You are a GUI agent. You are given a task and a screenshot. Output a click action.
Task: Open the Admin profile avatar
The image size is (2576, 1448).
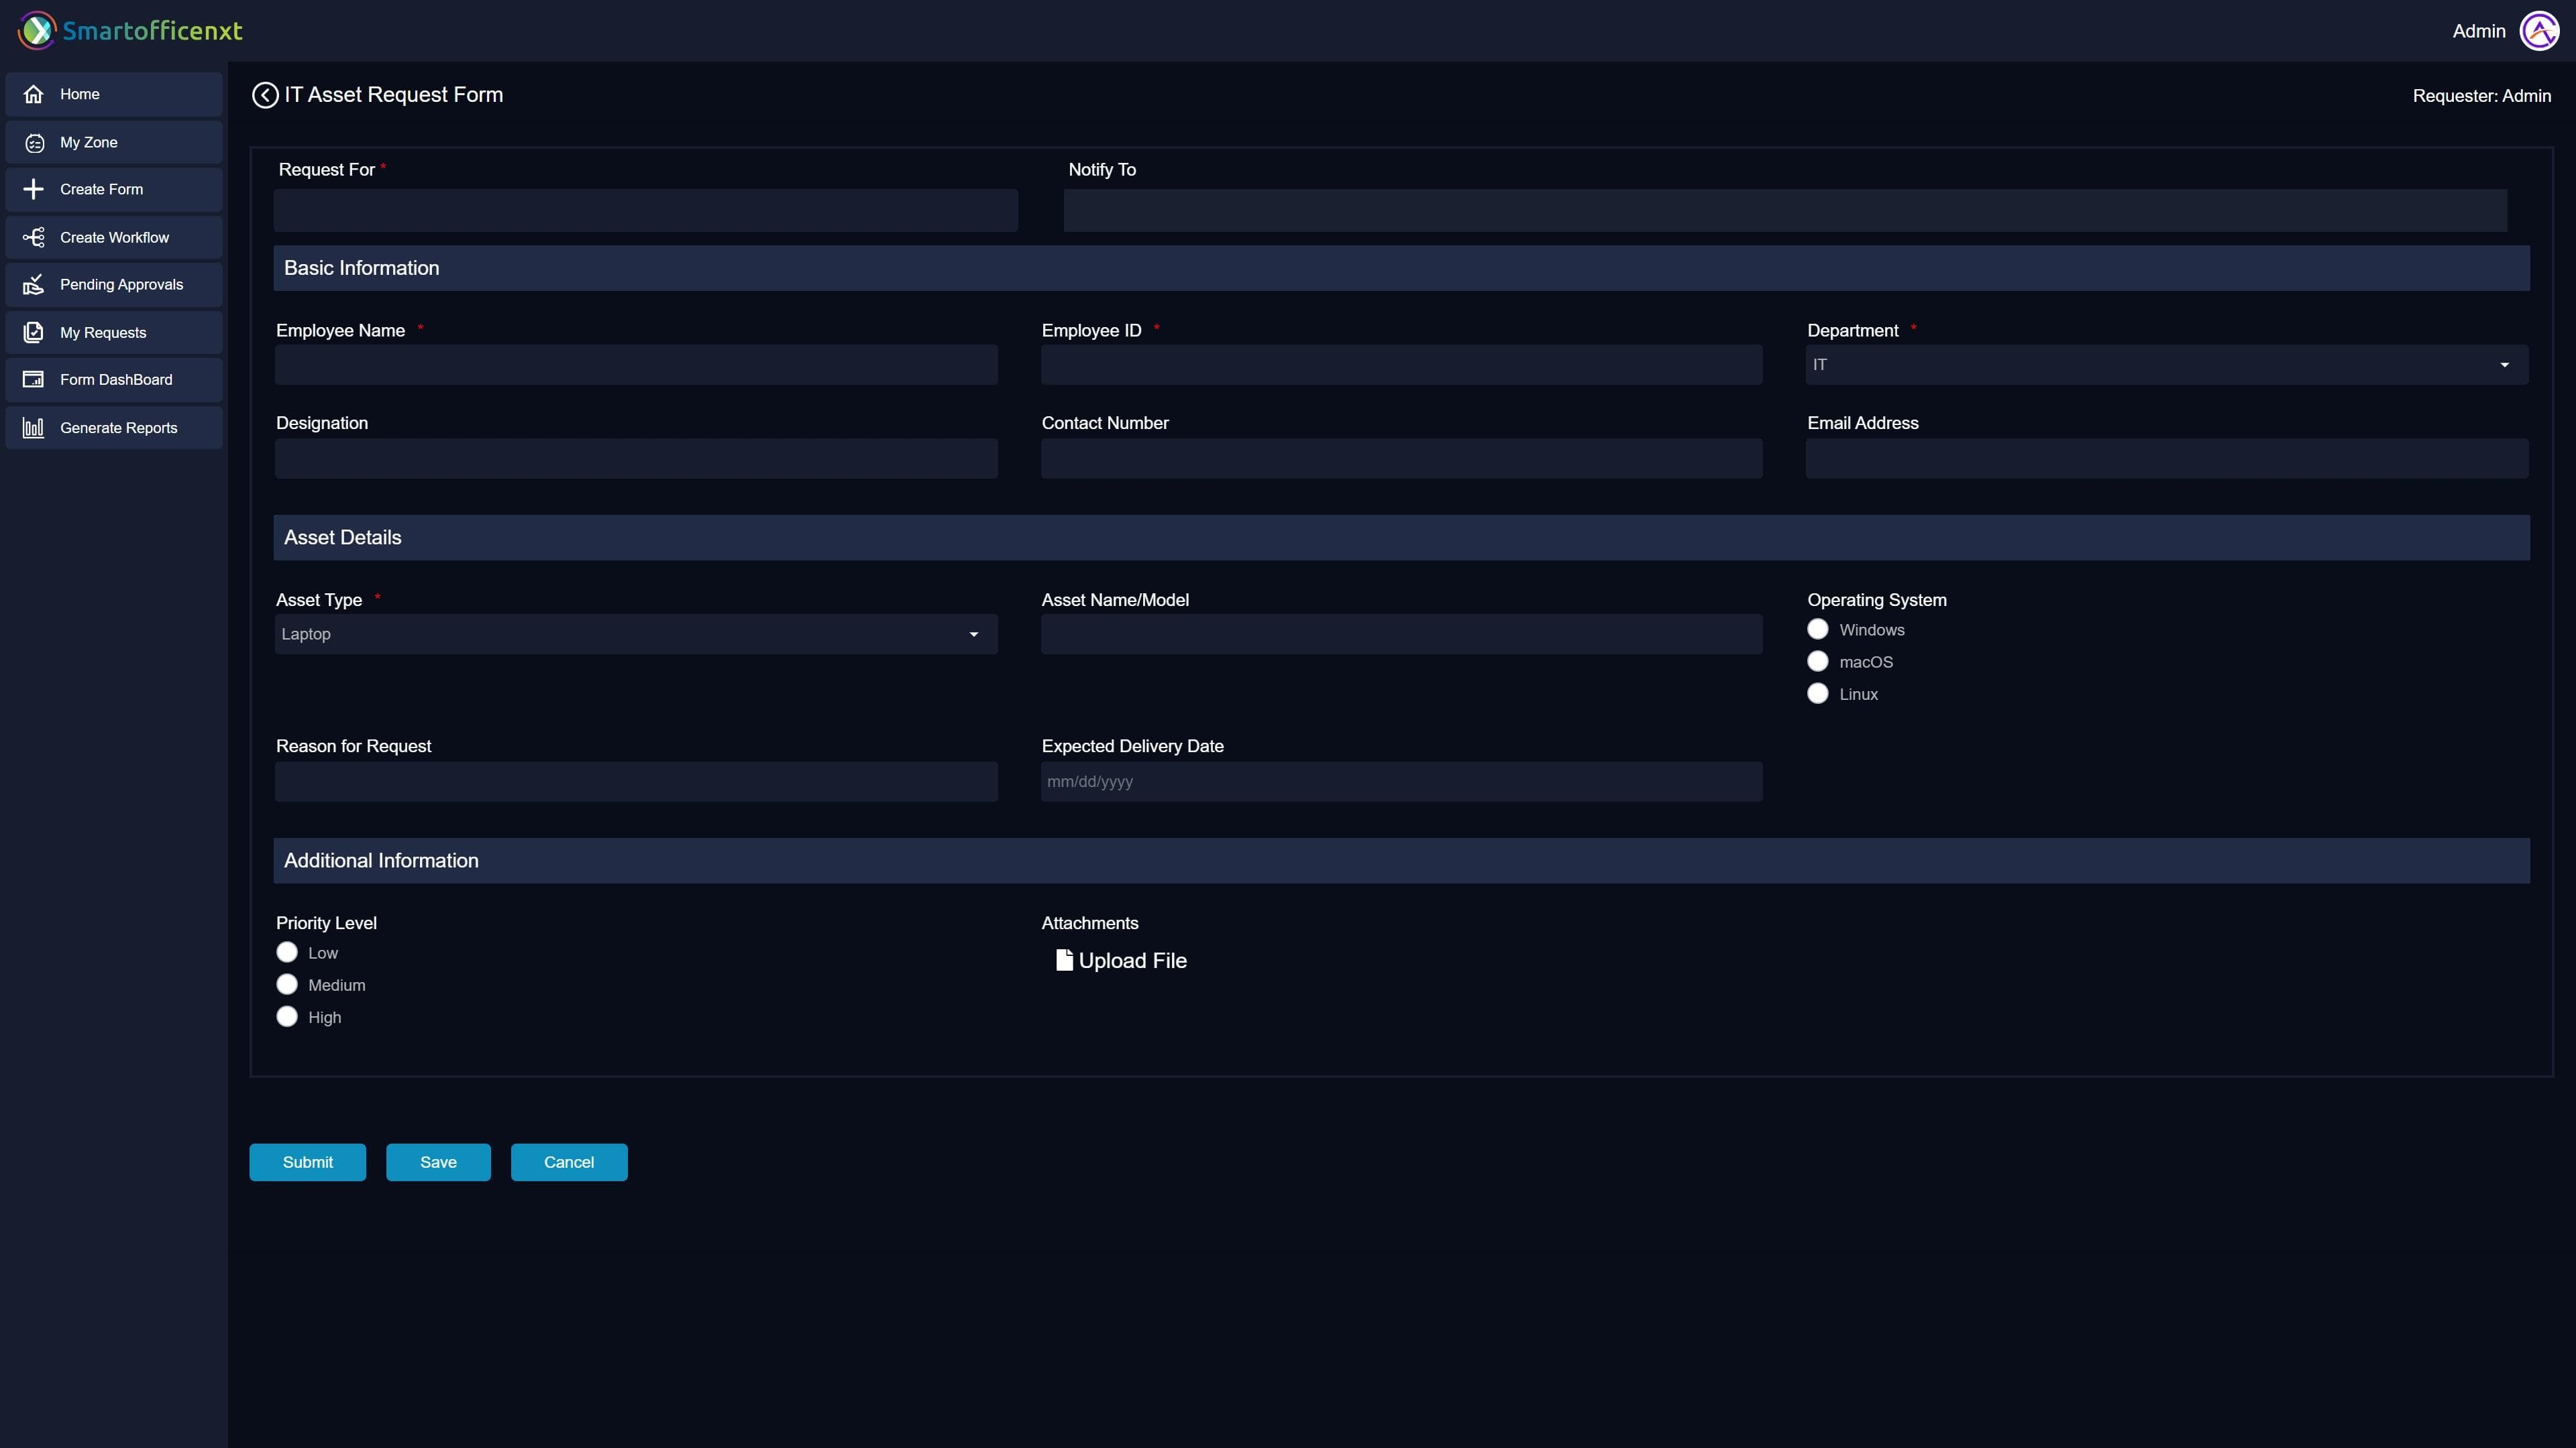(x=2539, y=31)
